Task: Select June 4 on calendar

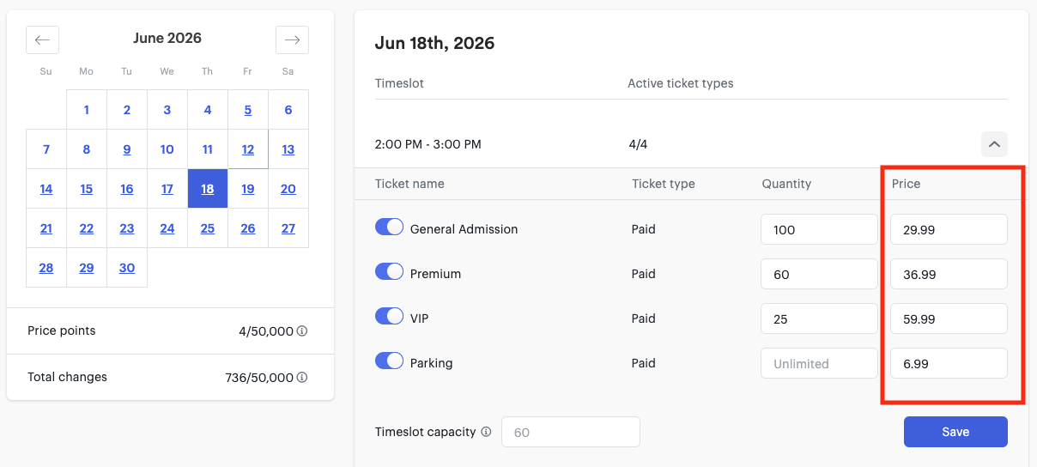Action: (208, 110)
